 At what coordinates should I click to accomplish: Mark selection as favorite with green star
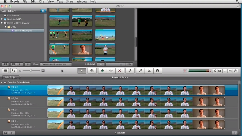(102, 71)
